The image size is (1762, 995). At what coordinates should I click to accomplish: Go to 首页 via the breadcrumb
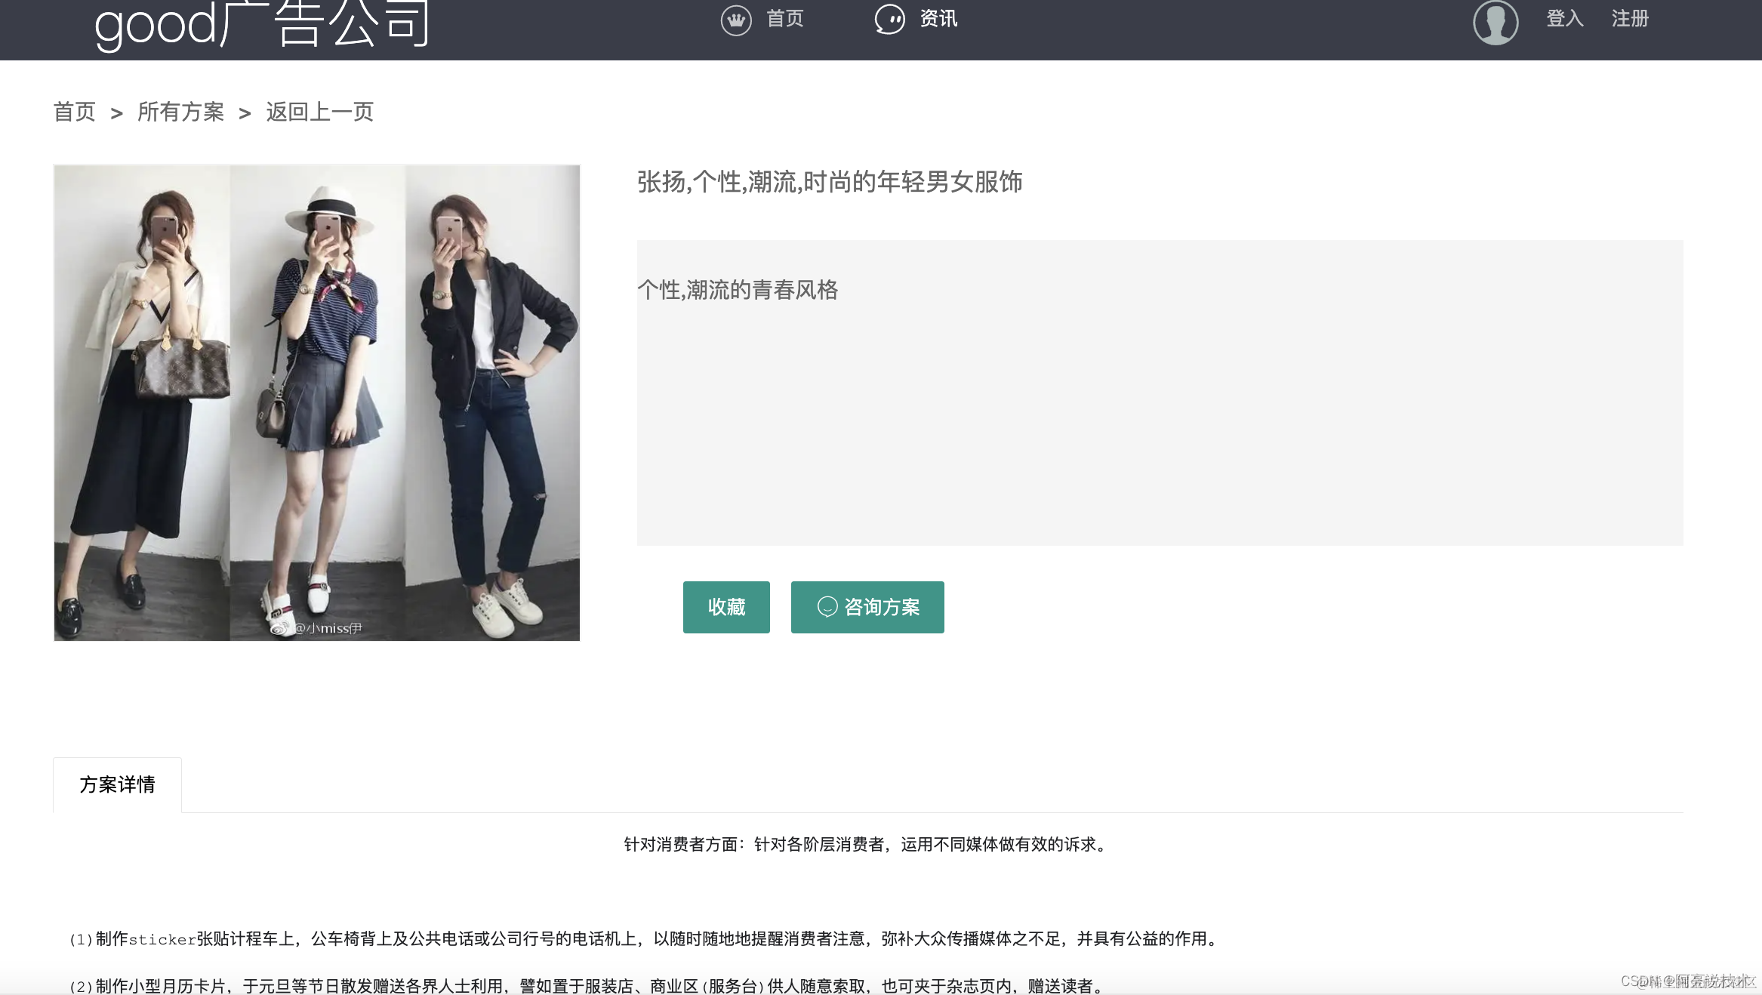(74, 112)
